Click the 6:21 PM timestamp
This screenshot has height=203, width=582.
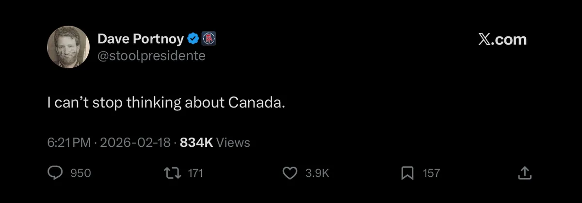click(x=69, y=142)
